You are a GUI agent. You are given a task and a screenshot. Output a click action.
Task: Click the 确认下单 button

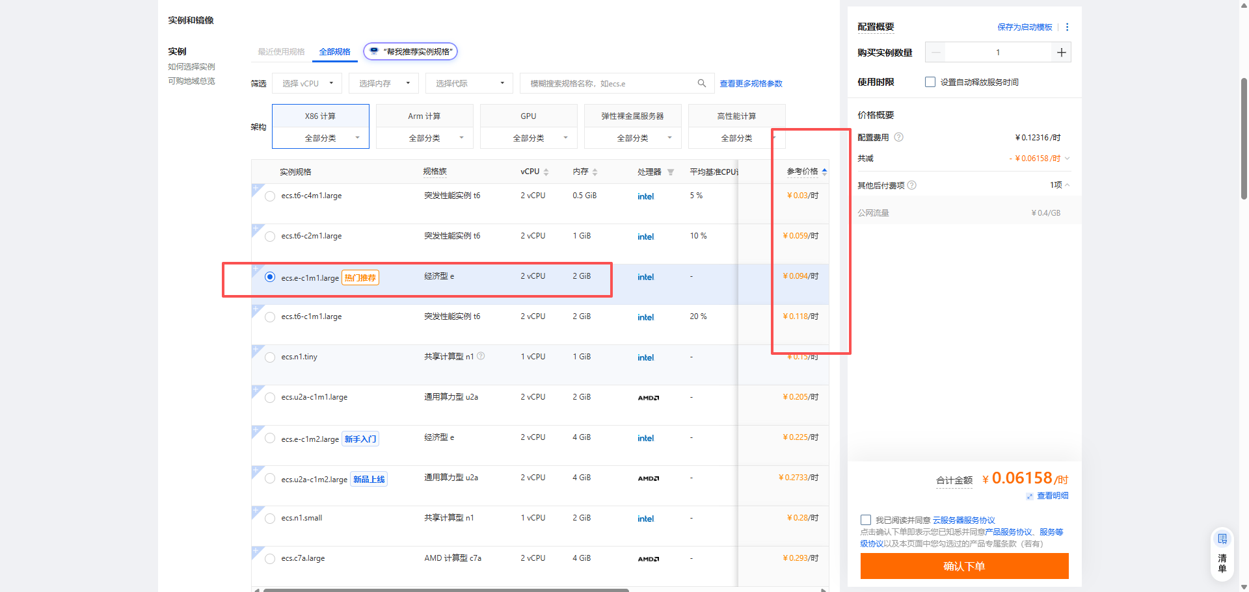[x=964, y=566]
